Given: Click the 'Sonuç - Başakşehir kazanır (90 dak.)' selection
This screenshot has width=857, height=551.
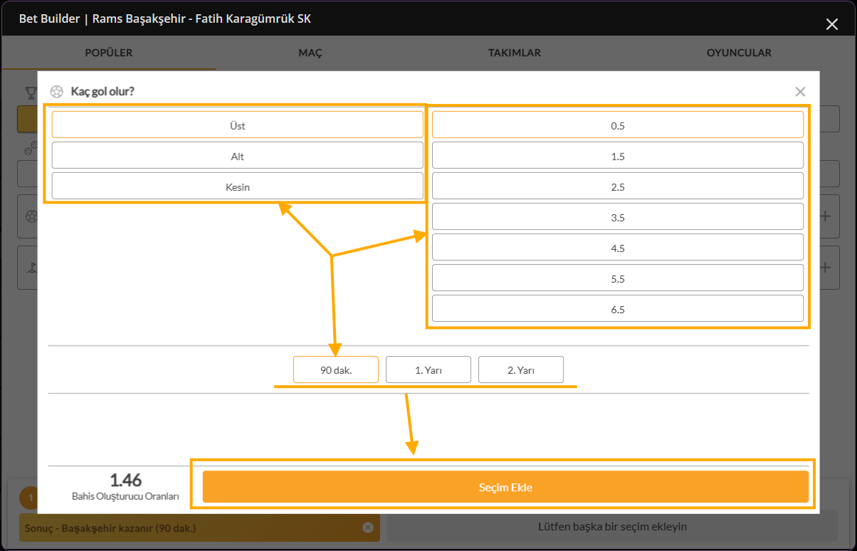Looking at the screenshot, I should [199, 528].
